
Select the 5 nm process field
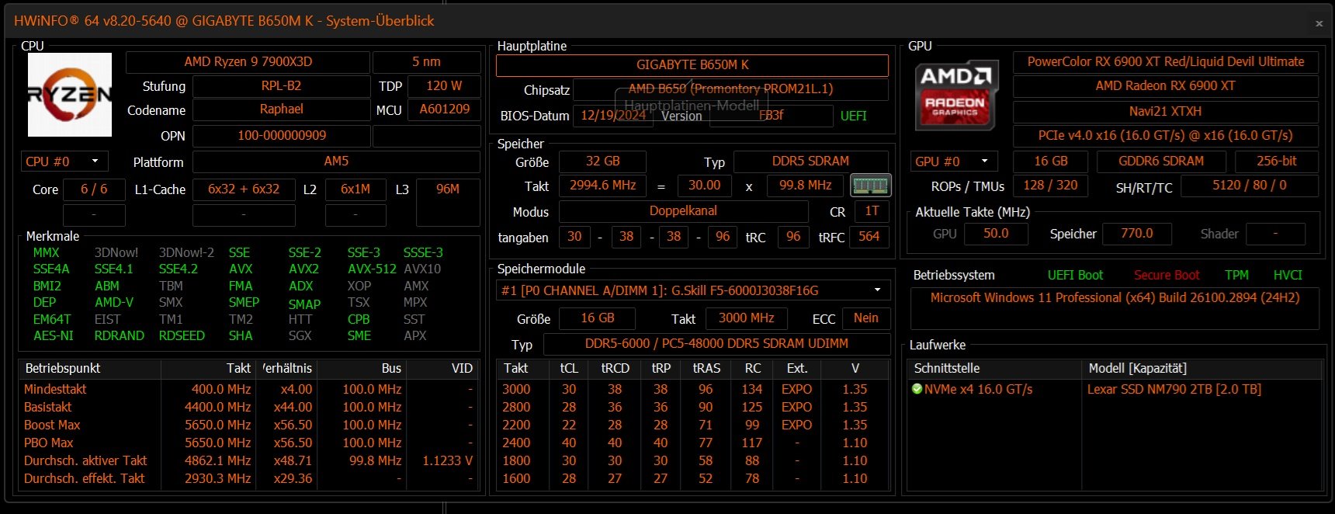pos(426,61)
